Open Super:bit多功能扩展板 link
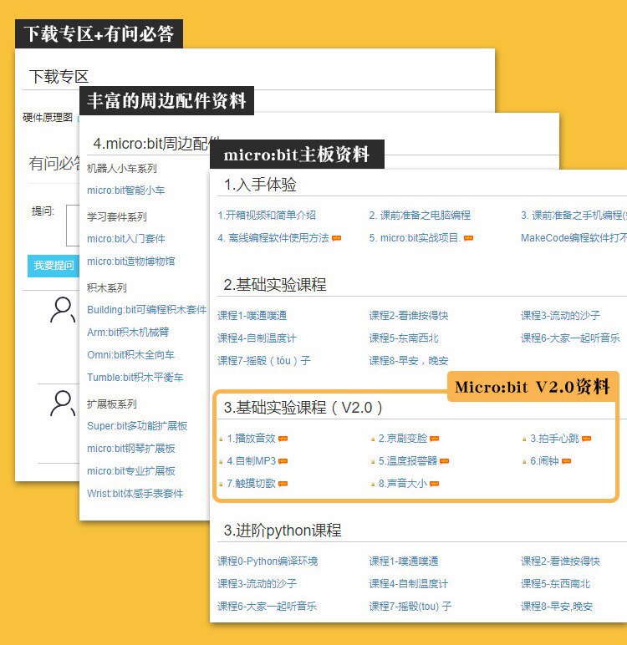 136,426
